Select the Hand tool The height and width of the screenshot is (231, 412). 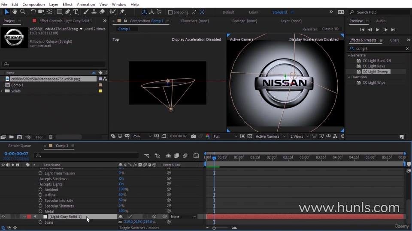click(15, 12)
